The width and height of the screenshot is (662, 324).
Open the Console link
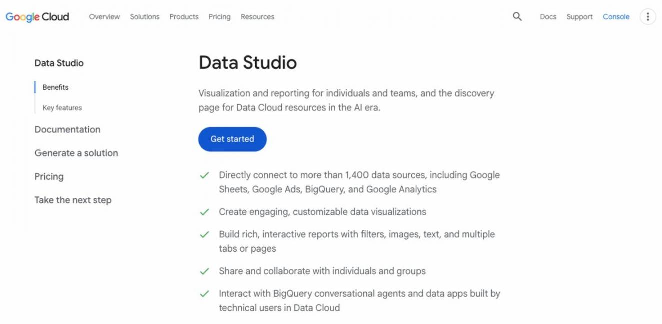click(616, 17)
